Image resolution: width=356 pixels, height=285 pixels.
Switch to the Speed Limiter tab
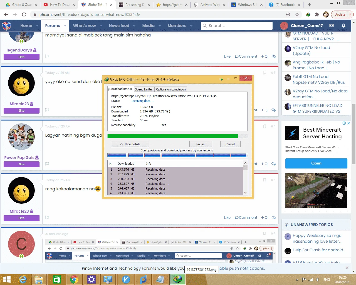coord(144,89)
